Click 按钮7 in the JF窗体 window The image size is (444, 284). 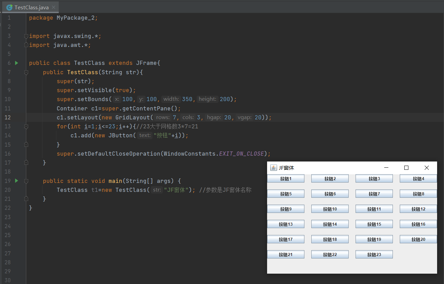(374, 194)
